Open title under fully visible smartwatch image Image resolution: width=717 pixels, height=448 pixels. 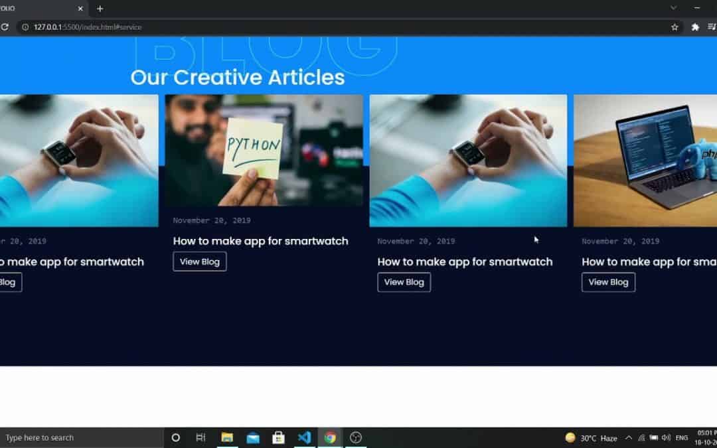pos(465,261)
